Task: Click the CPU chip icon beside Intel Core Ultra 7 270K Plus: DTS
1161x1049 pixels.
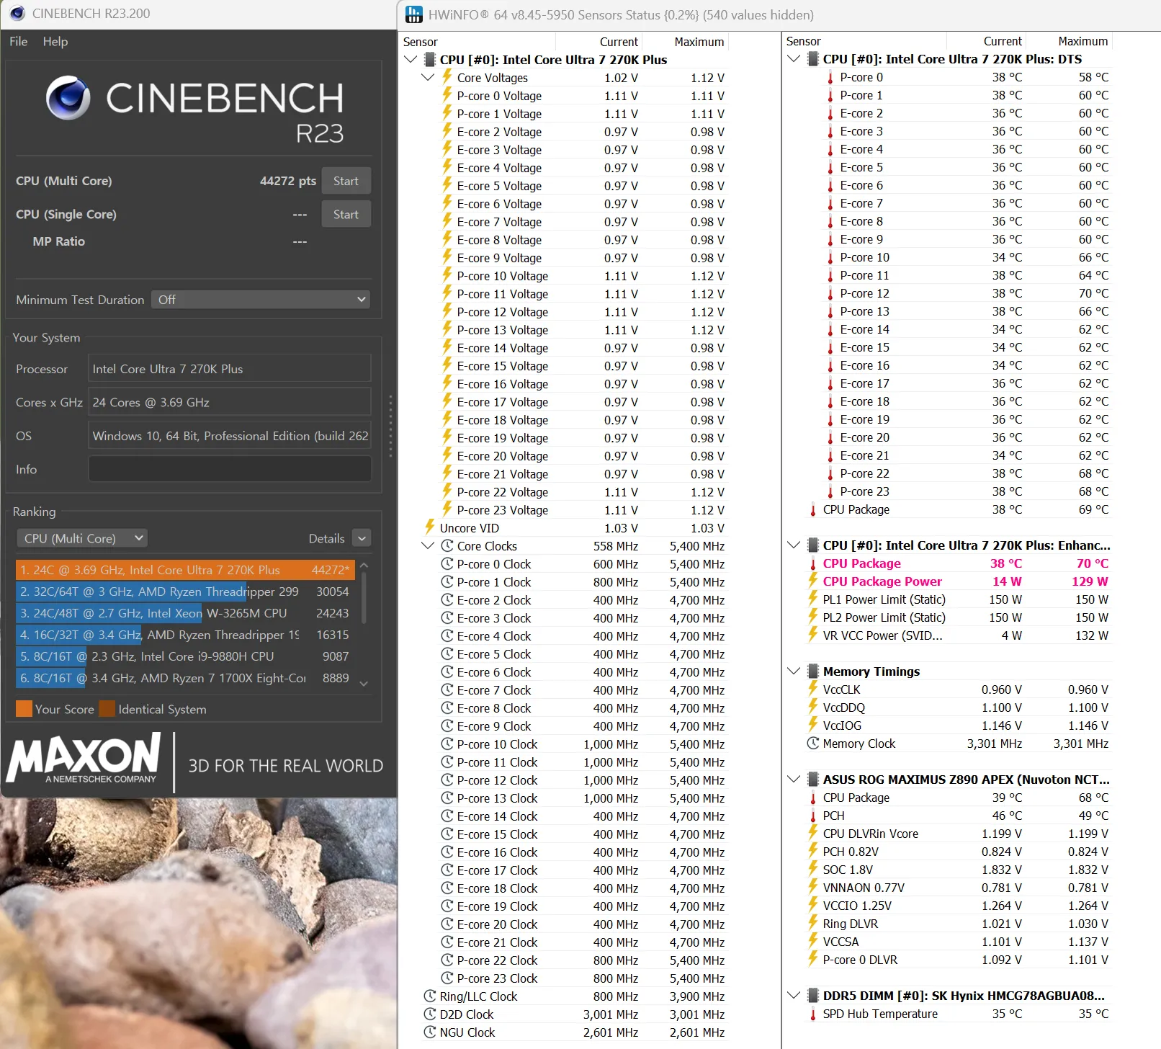Action: (x=813, y=59)
